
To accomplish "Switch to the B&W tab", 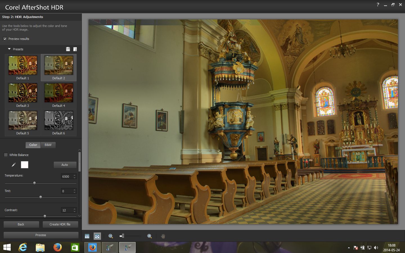I will click(48, 145).
